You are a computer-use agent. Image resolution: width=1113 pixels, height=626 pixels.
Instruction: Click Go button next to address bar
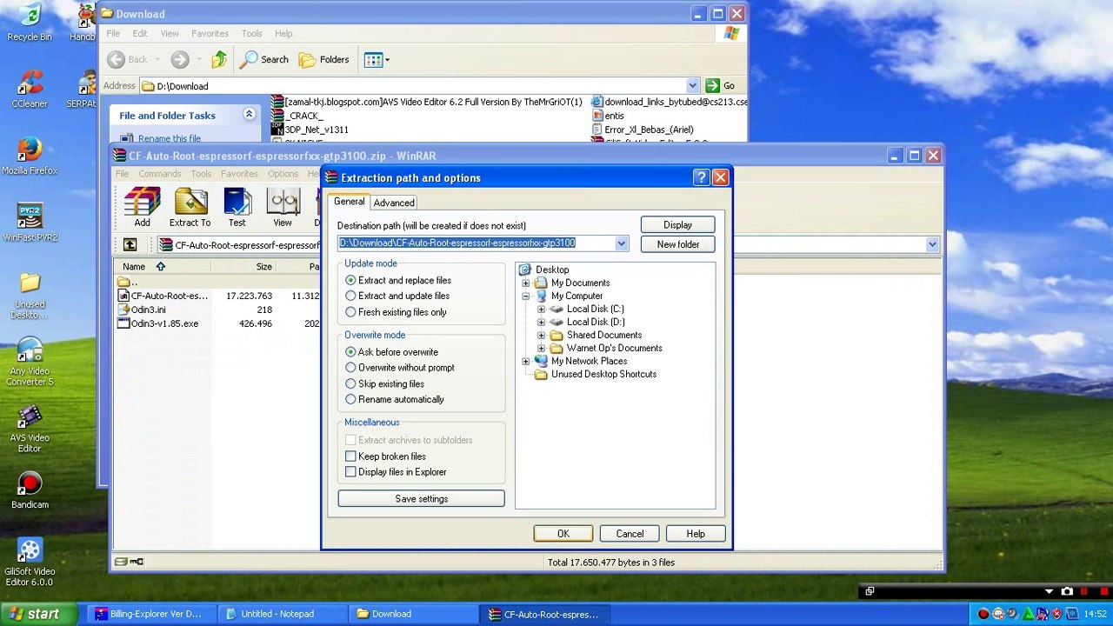coord(721,85)
